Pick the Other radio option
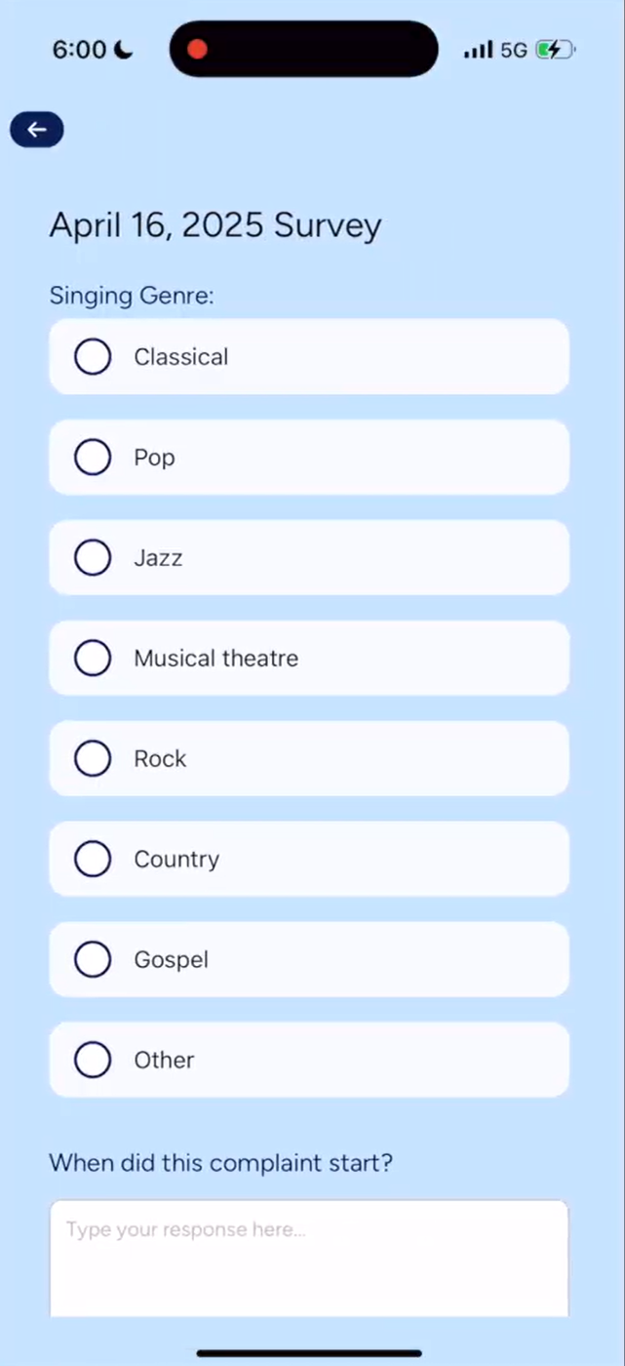 [93, 1061]
